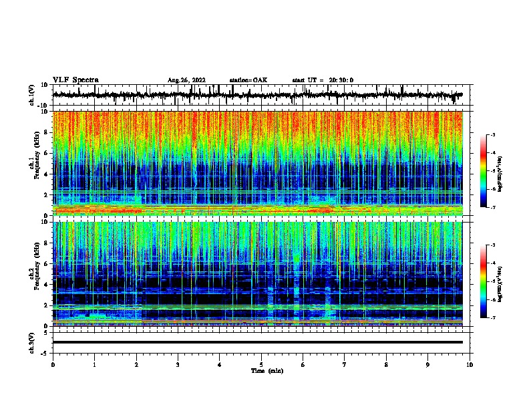Click the ch.1 voltage waveform trace panel
Image resolution: width=529 pixels, height=409 pixels.
point(261,95)
